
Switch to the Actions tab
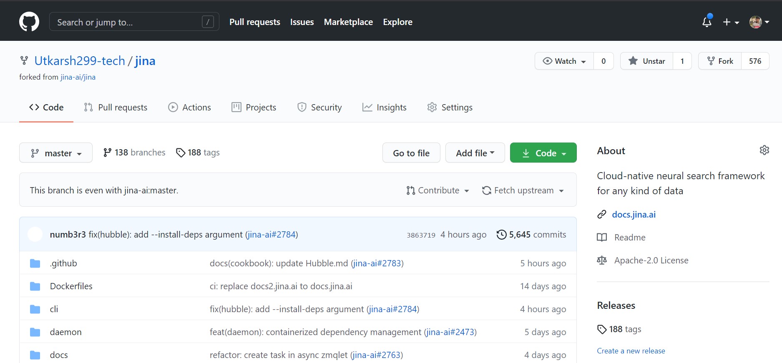click(x=189, y=108)
